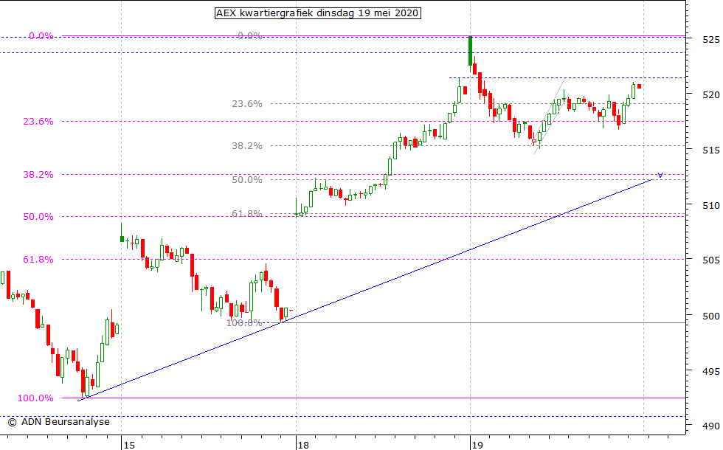
Task: Click the 495 price axis value
Action: point(710,370)
